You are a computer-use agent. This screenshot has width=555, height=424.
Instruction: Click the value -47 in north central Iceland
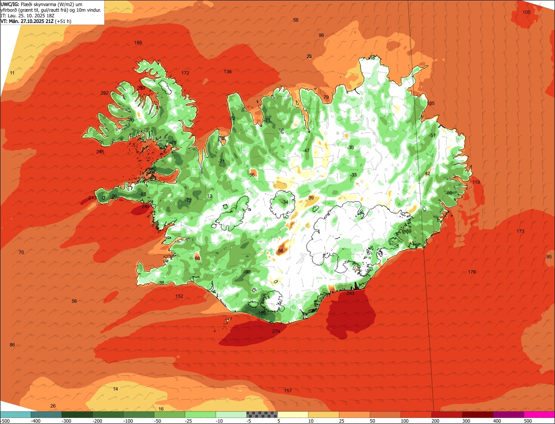306,150
